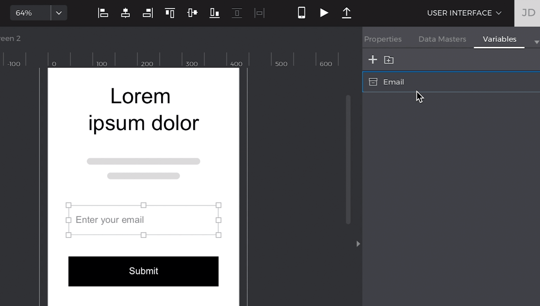The height and width of the screenshot is (306, 540).
Task: Switch to the Properties tab
Action: (383, 39)
